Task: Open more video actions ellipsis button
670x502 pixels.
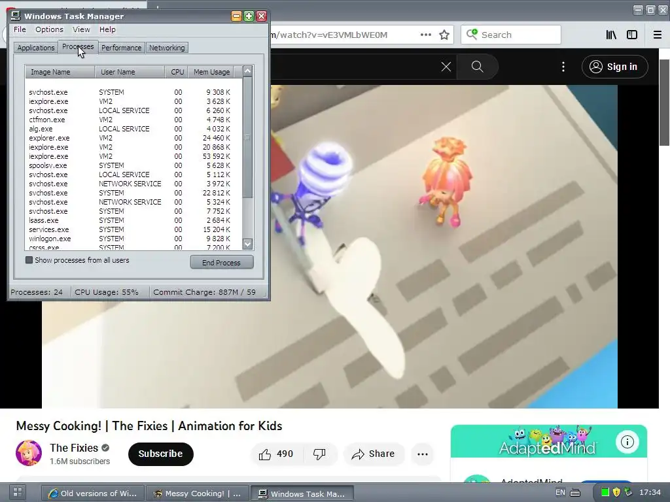Action: 423,454
